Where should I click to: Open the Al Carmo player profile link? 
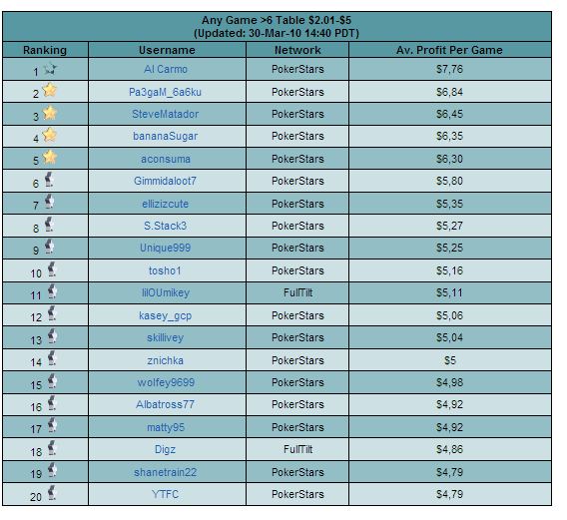[x=166, y=69]
